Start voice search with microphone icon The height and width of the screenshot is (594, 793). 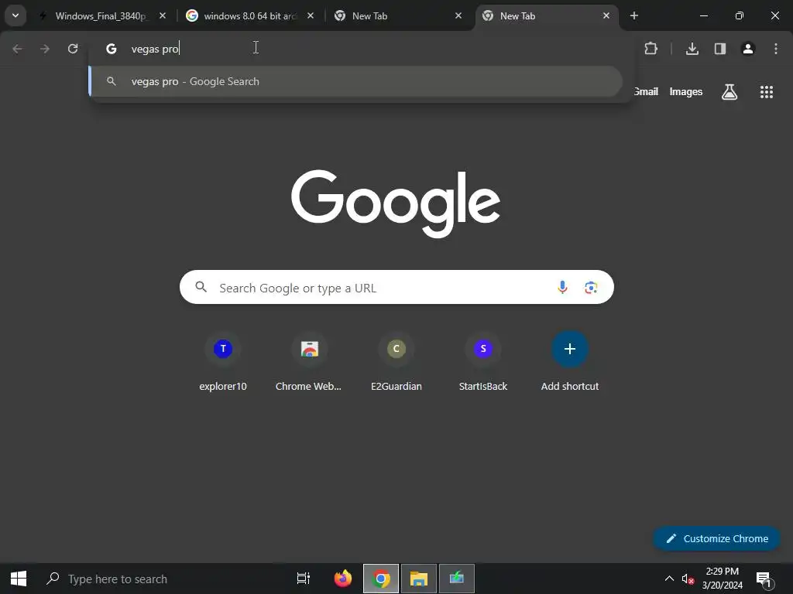[562, 288]
